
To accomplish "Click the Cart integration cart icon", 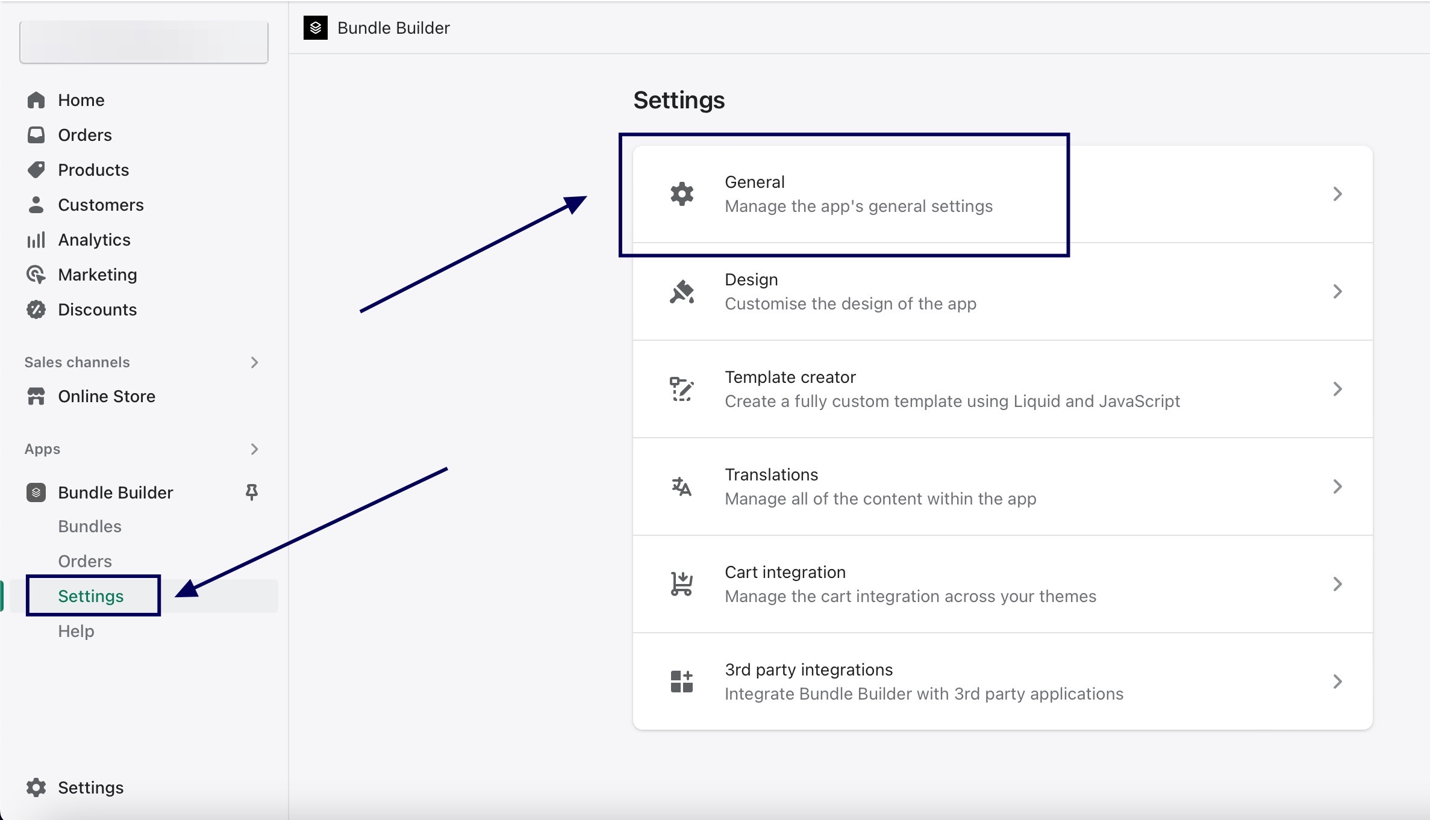I will click(x=682, y=584).
